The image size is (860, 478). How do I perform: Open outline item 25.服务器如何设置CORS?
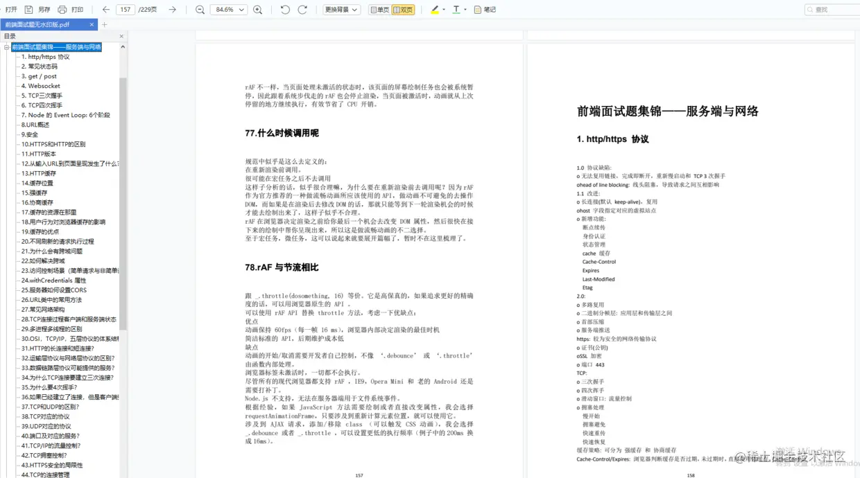tap(54, 290)
